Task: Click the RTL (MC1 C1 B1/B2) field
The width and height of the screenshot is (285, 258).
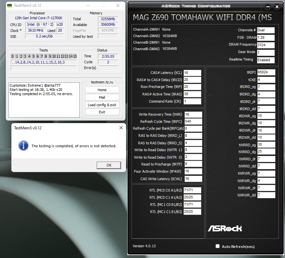Action: 192,212
